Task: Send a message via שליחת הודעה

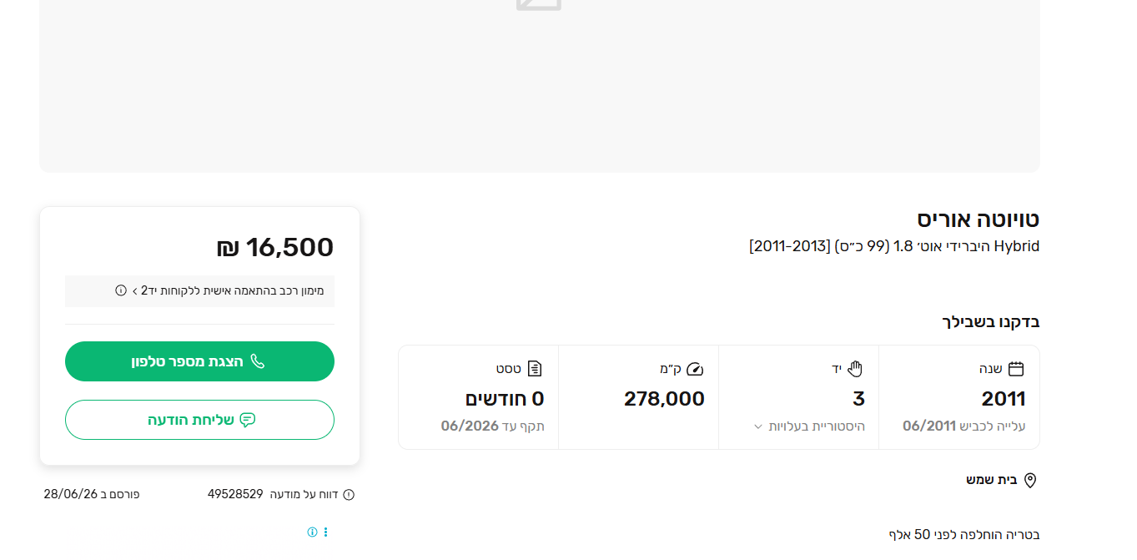Action: tap(199, 420)
